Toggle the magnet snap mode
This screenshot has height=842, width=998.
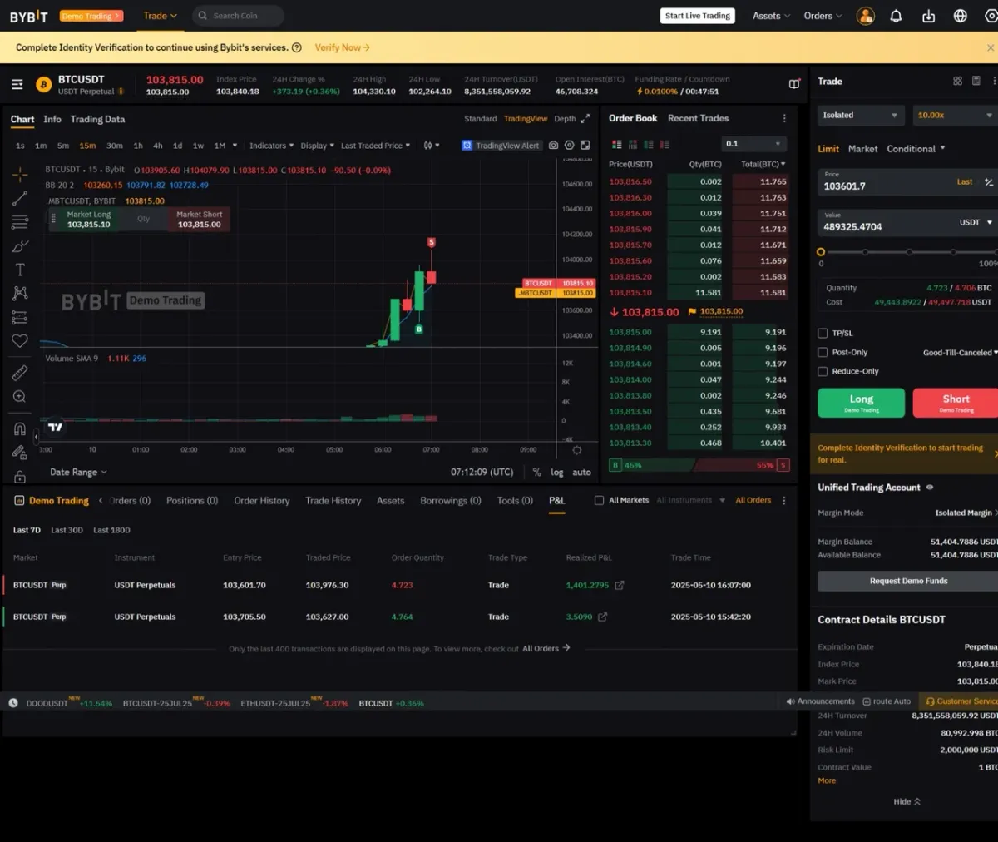[20, 428]
